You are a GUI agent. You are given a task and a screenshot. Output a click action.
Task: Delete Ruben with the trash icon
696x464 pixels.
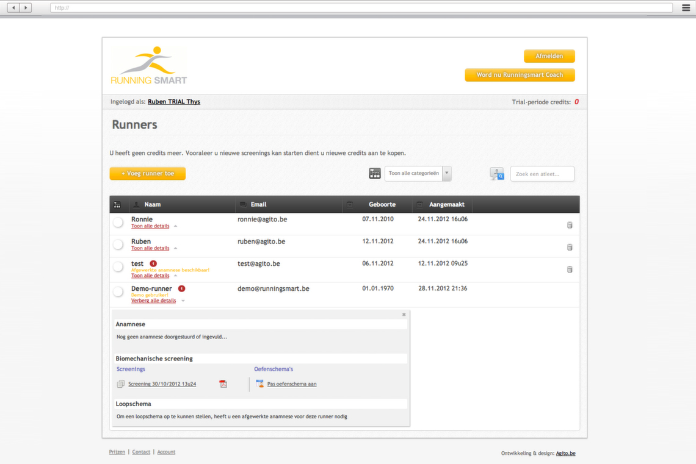[570, 248]
